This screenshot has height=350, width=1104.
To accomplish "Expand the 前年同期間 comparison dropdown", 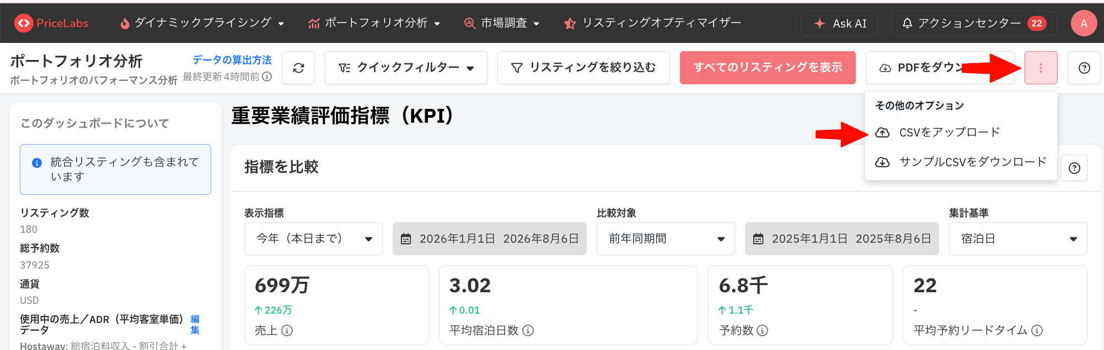I will 666,239.
